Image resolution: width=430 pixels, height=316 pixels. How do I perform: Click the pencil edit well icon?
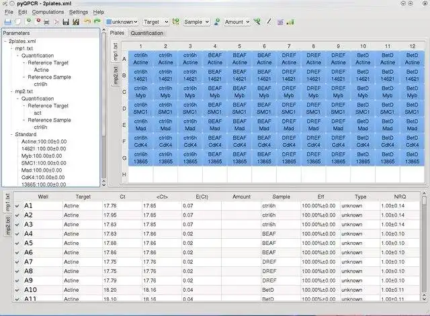point(269,21)
